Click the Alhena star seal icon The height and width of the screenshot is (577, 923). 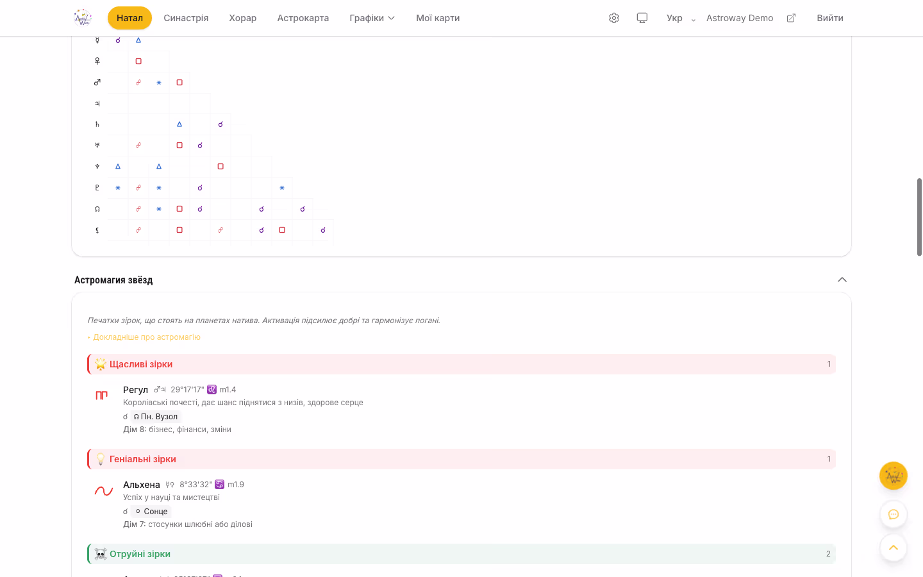tap(103, 491)
